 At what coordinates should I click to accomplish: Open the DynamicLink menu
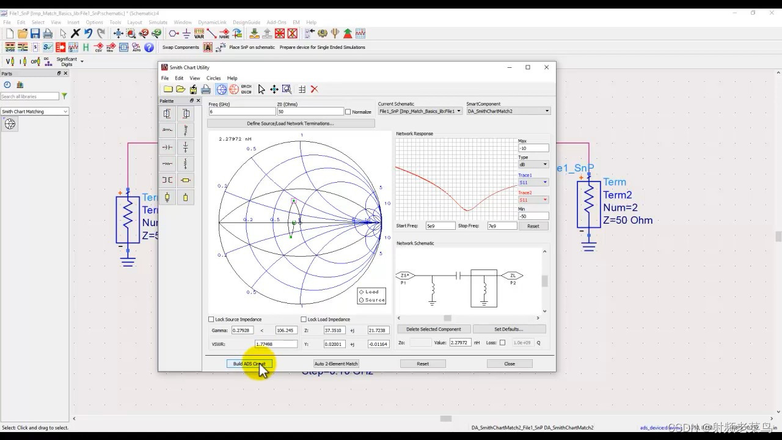[x=212, y=23]
